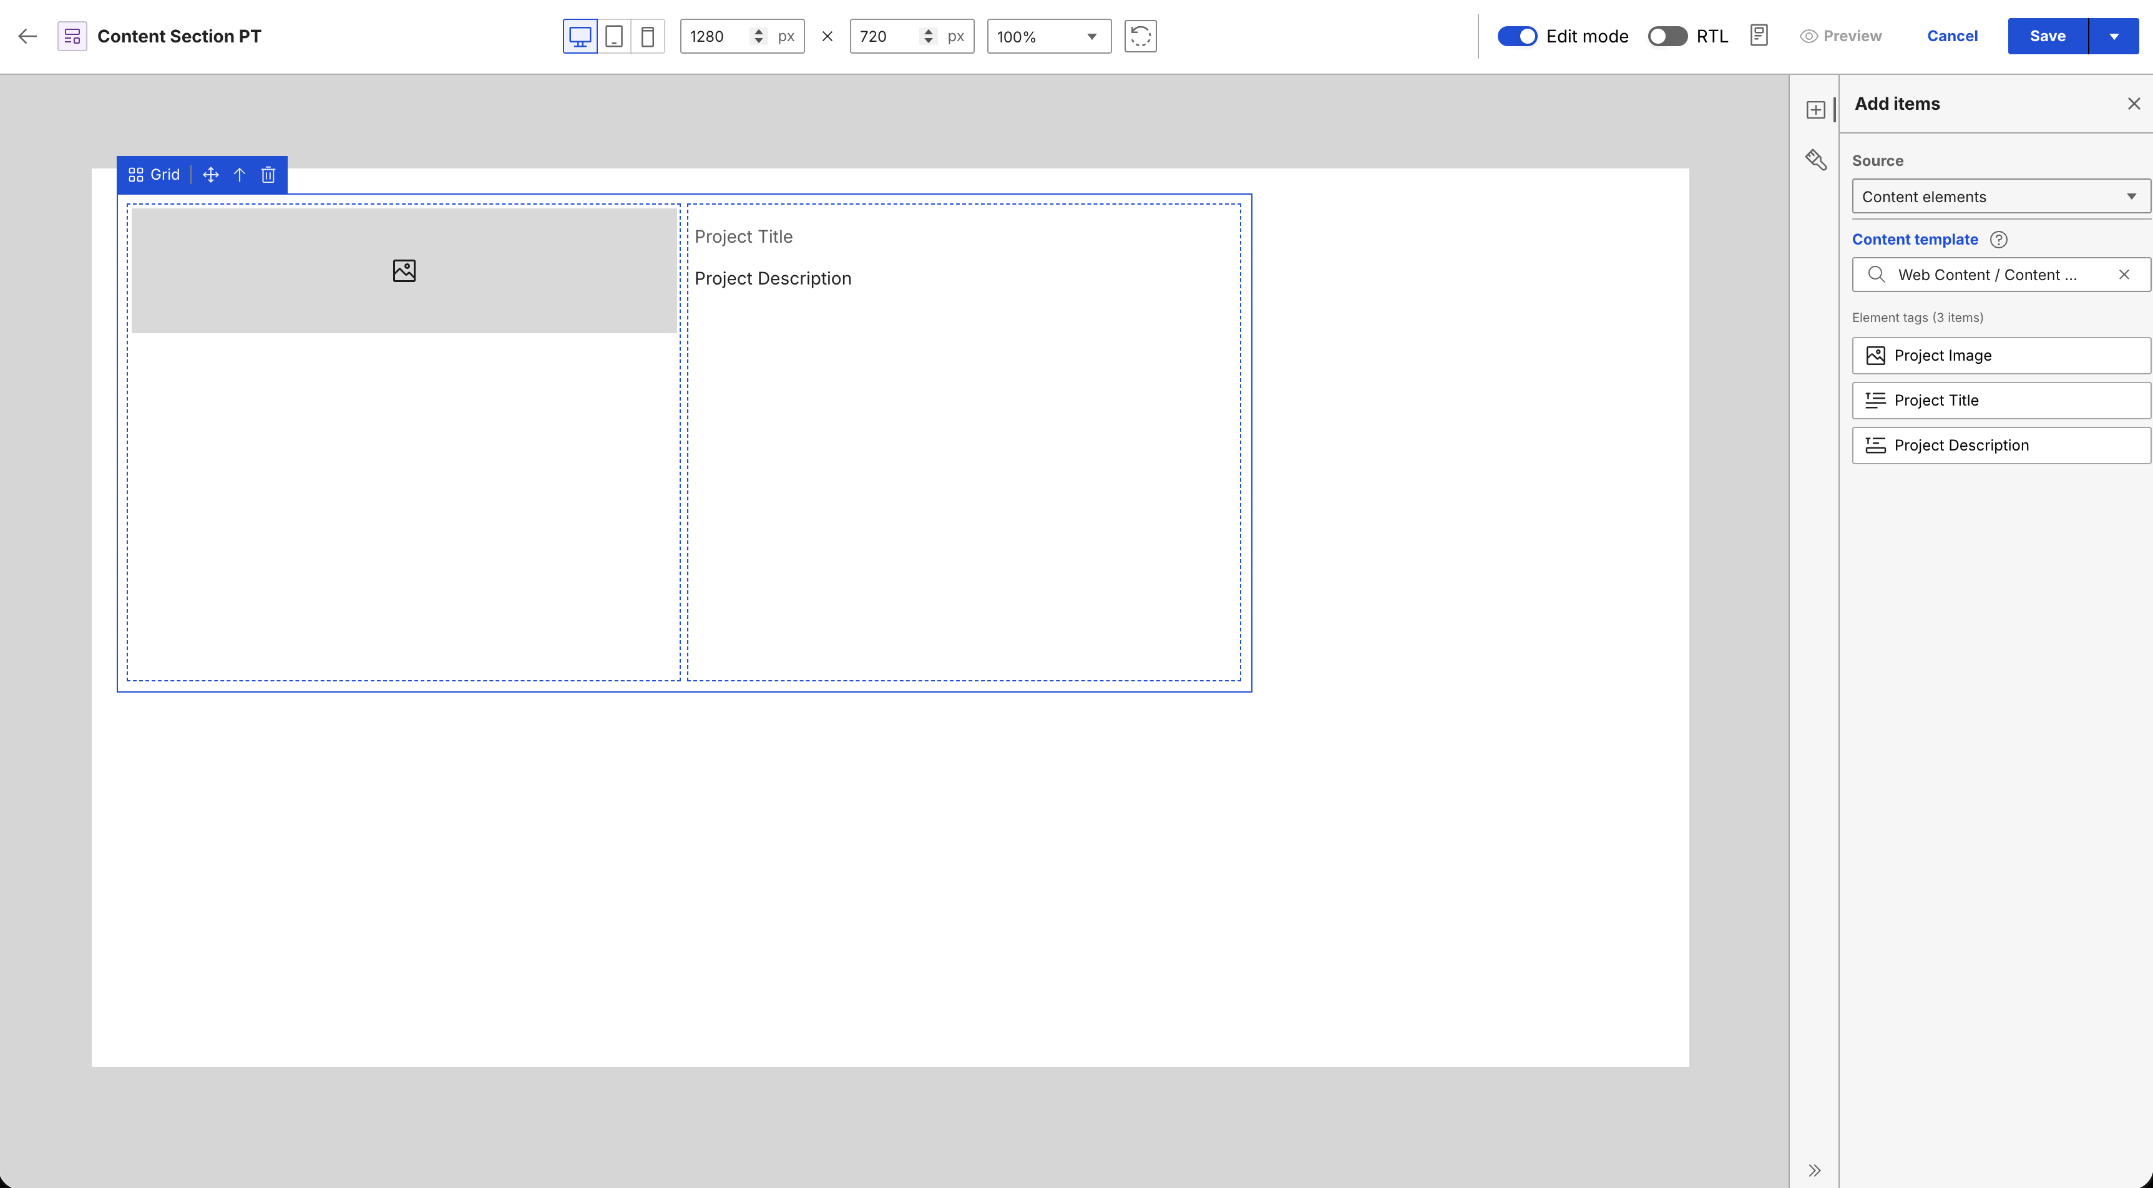The width and height of the screenshot is (2153, 1188).
Task: Click the height stepper arrows
Action: pyautogui.click(x=929, y=36)
